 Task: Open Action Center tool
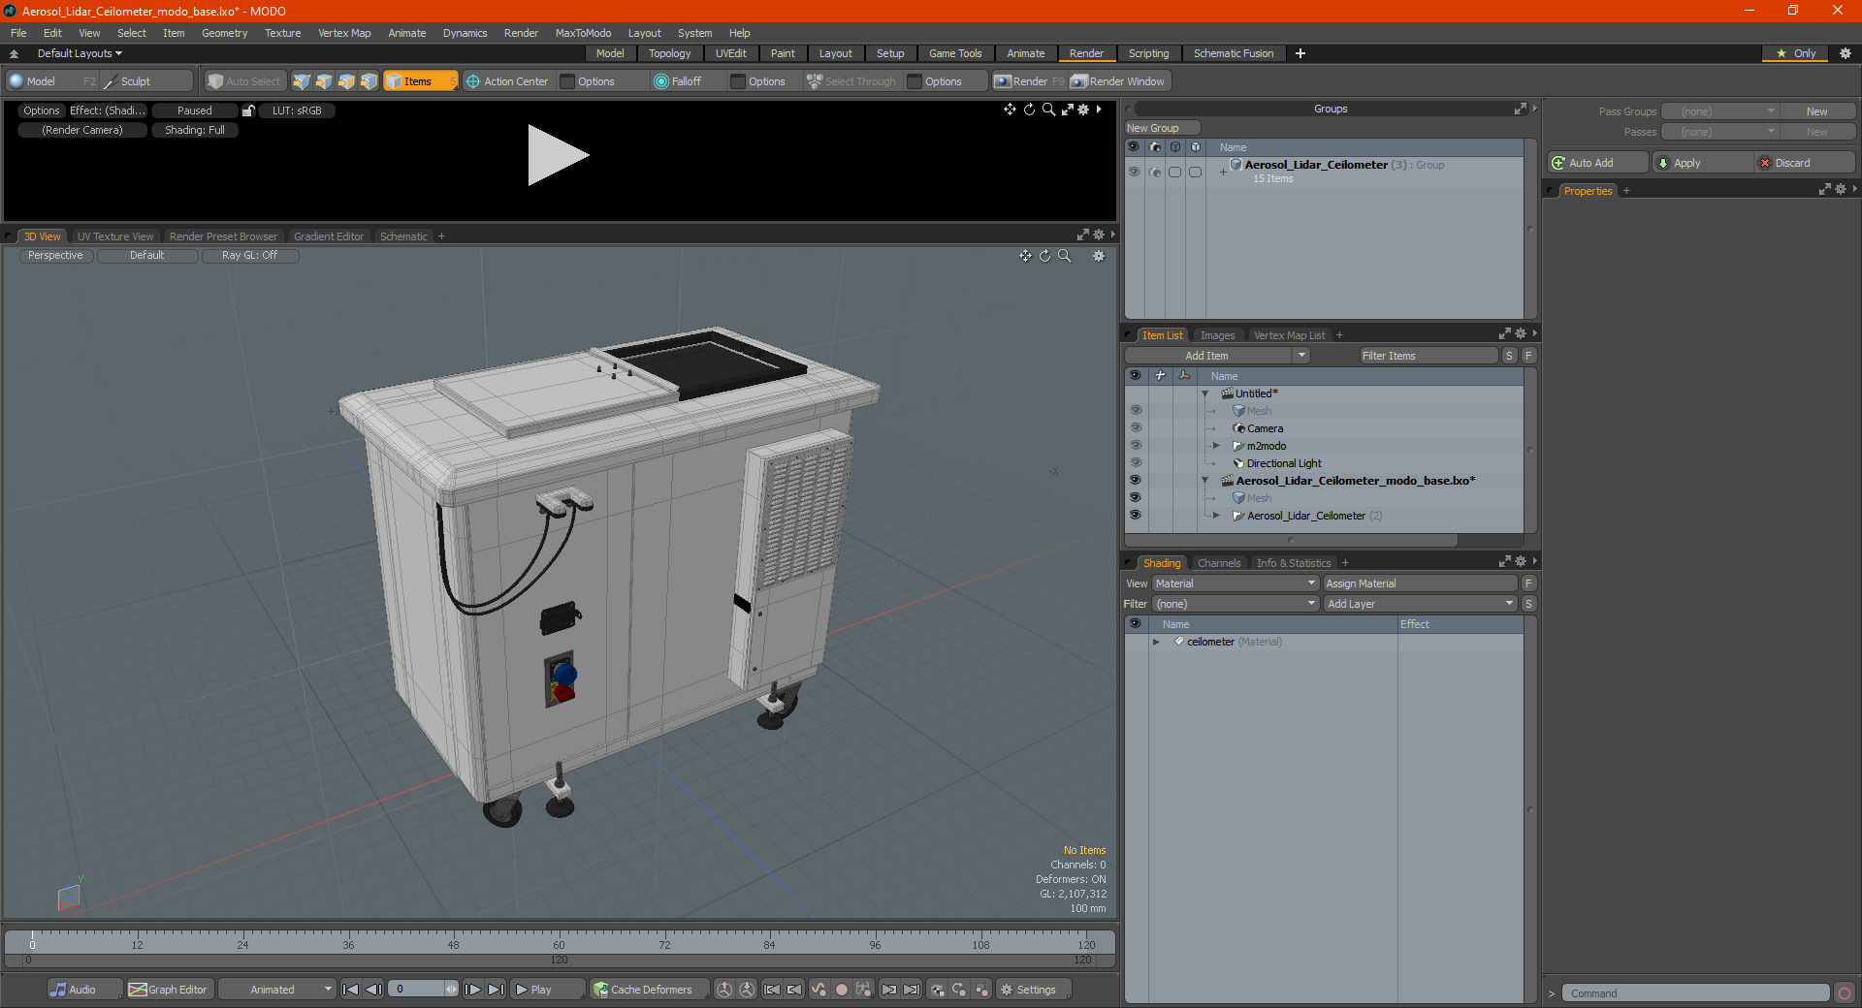tap(506, 81)
